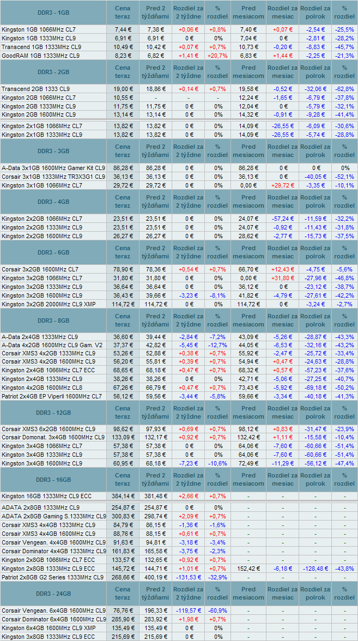Select the -8,1% two-week percentage cell
358x641 pixels.
(217, 295)
